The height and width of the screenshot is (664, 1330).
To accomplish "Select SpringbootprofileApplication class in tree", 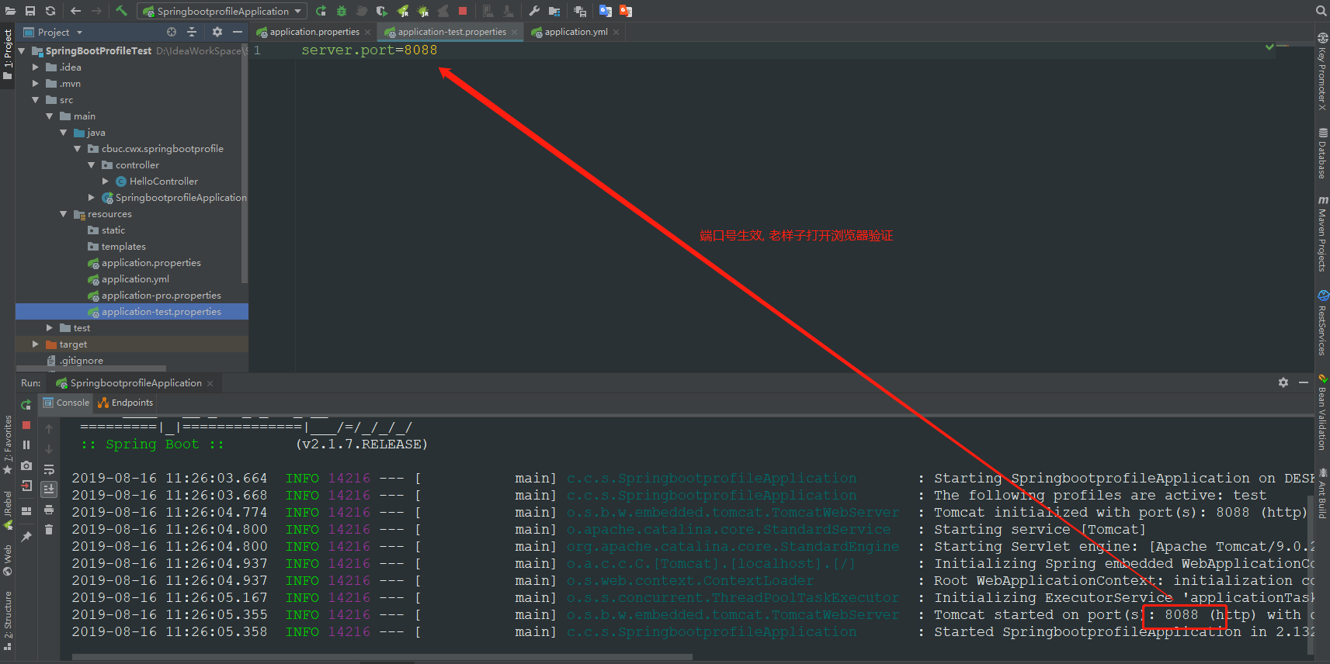I will click(181, 197).
